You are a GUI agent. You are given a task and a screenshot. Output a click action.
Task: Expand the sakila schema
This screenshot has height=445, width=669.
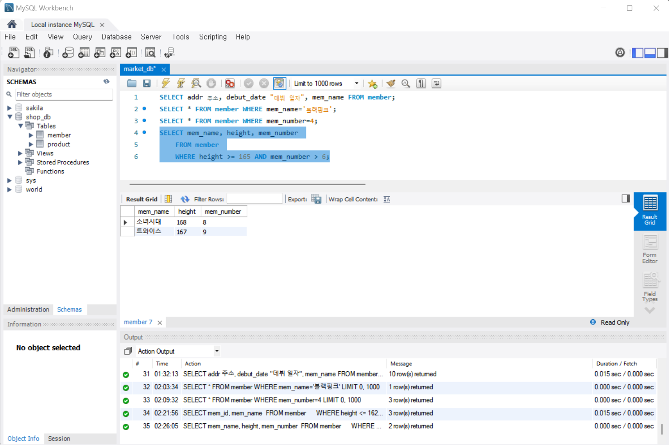point(10,108)
